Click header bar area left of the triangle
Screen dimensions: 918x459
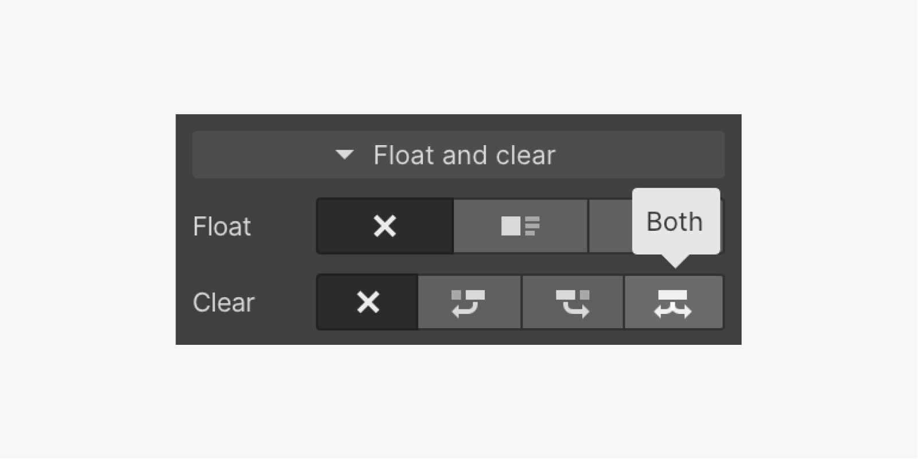[x=258, y=155]
